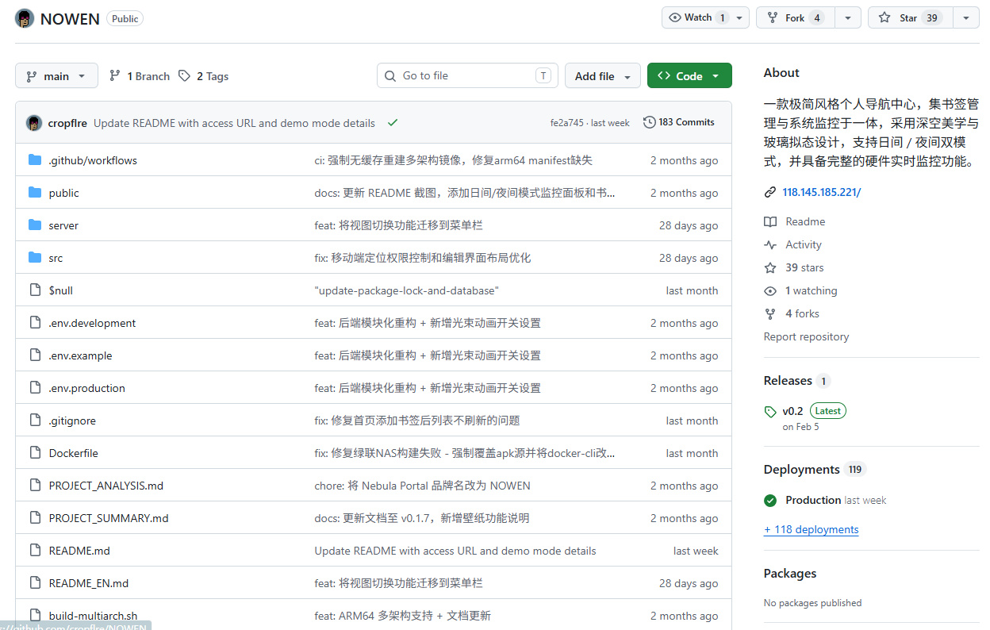Viewport: 990px width, 630px height.
Task: Open the Activity pulse icon link
Action: pyautogui.click(x=770, y=244)
